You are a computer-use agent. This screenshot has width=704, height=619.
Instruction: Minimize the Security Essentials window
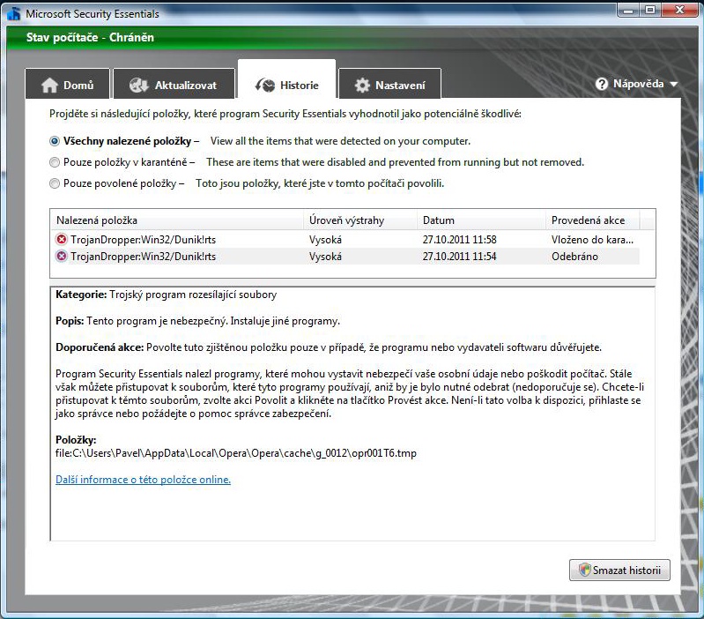click(628, 10)
